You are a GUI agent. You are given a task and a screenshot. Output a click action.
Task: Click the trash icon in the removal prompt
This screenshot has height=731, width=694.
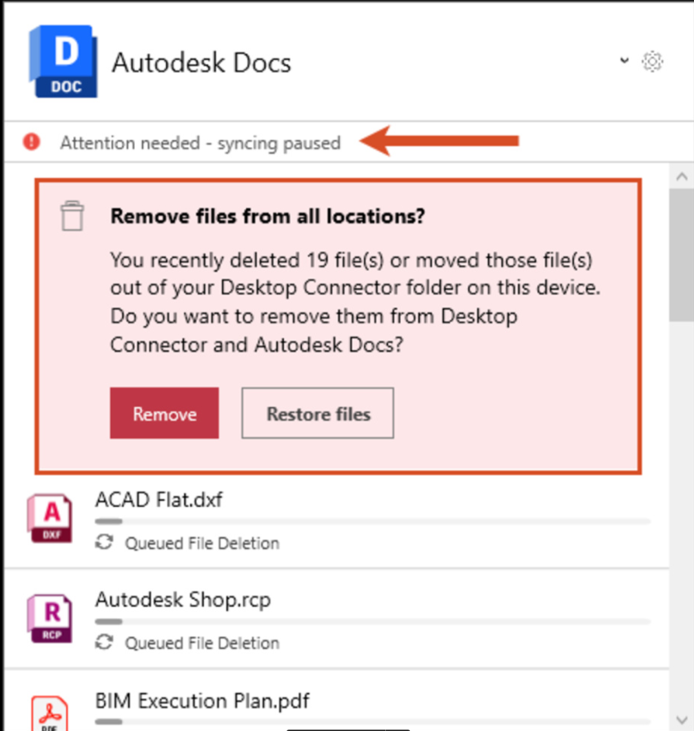tap(72, 216)
